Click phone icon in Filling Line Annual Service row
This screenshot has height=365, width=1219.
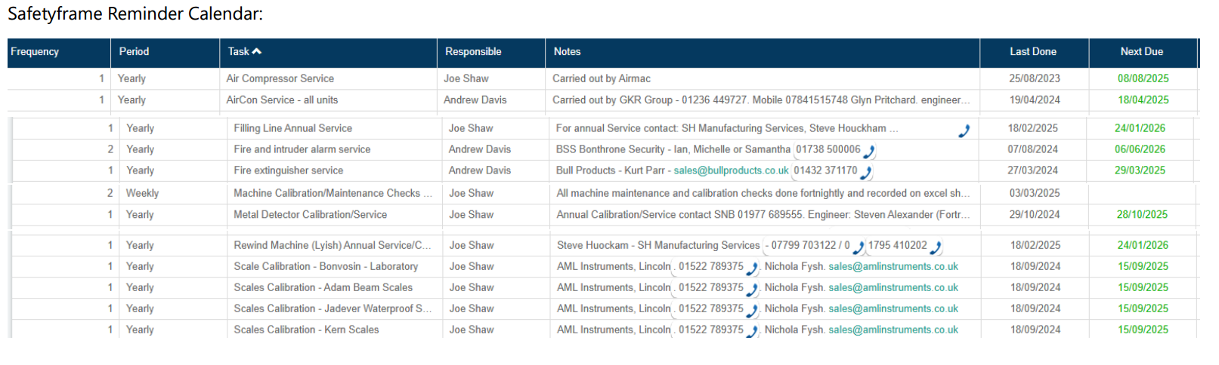964,130
